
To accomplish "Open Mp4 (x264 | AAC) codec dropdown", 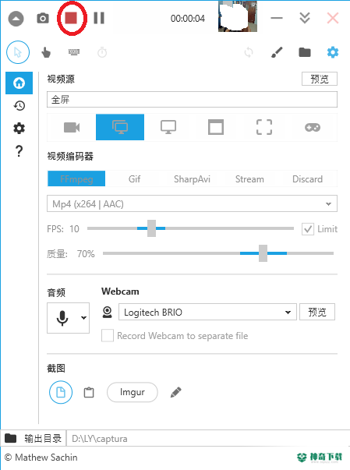I will pyautogui.click(x=192, y=204).
